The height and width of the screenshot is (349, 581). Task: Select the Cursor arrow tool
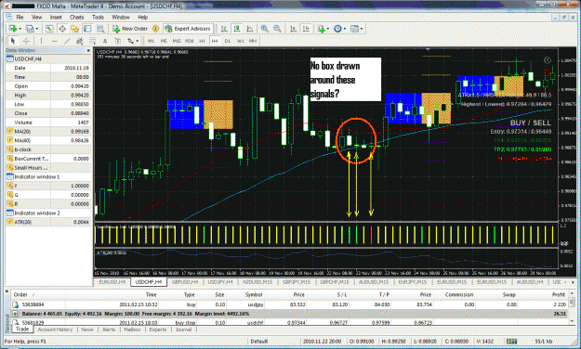point(13,41)
